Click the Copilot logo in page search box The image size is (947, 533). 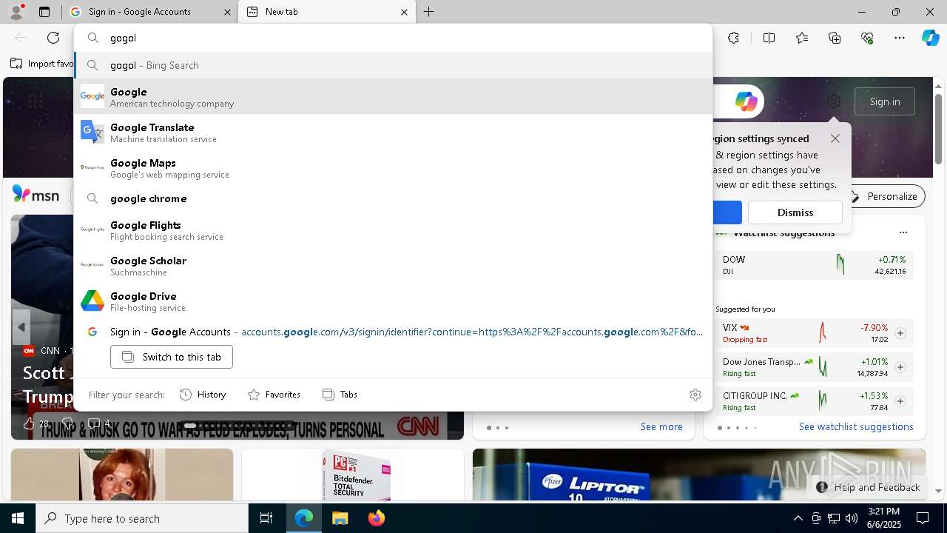coord(746,101)
